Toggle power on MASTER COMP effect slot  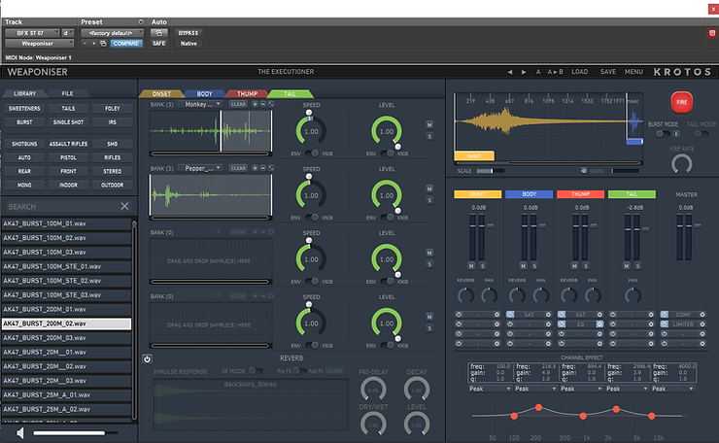pos(664,315)
